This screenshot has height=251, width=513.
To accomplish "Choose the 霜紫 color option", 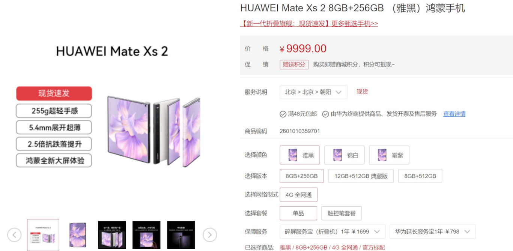I will [389, 155].
